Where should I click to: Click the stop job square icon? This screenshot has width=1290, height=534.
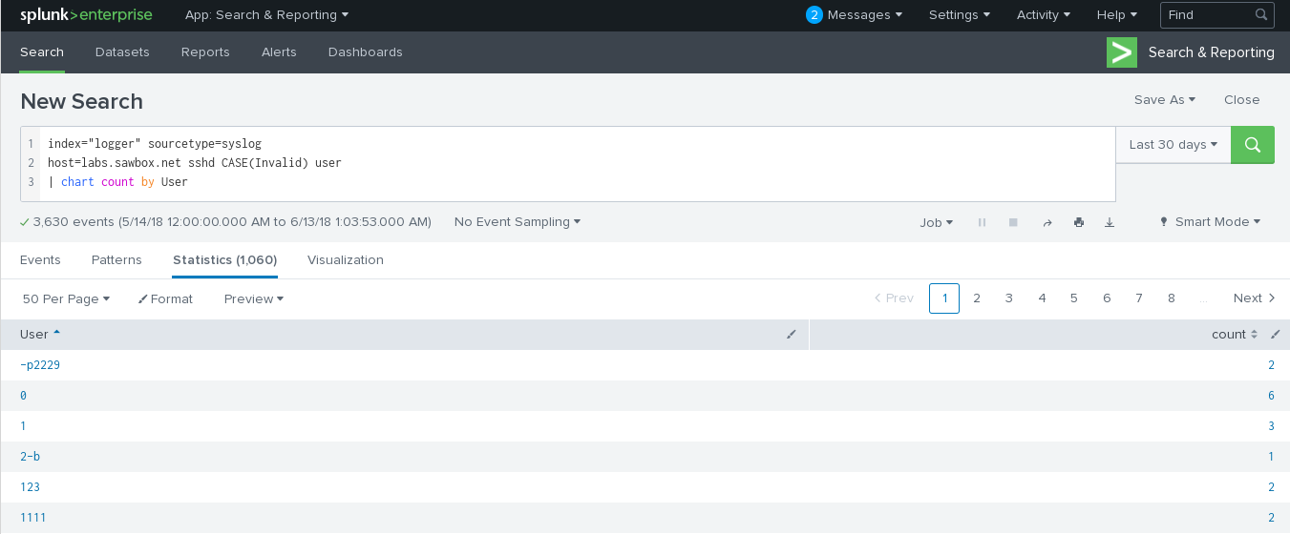pos(1013,222)
